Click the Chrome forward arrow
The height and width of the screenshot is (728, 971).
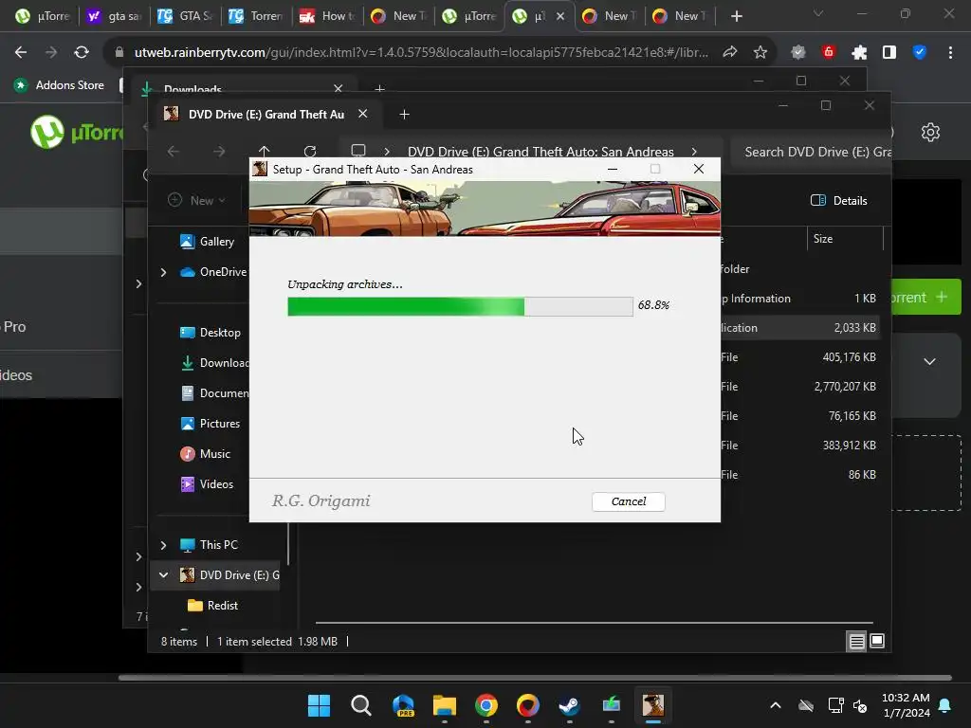point(51,53)
